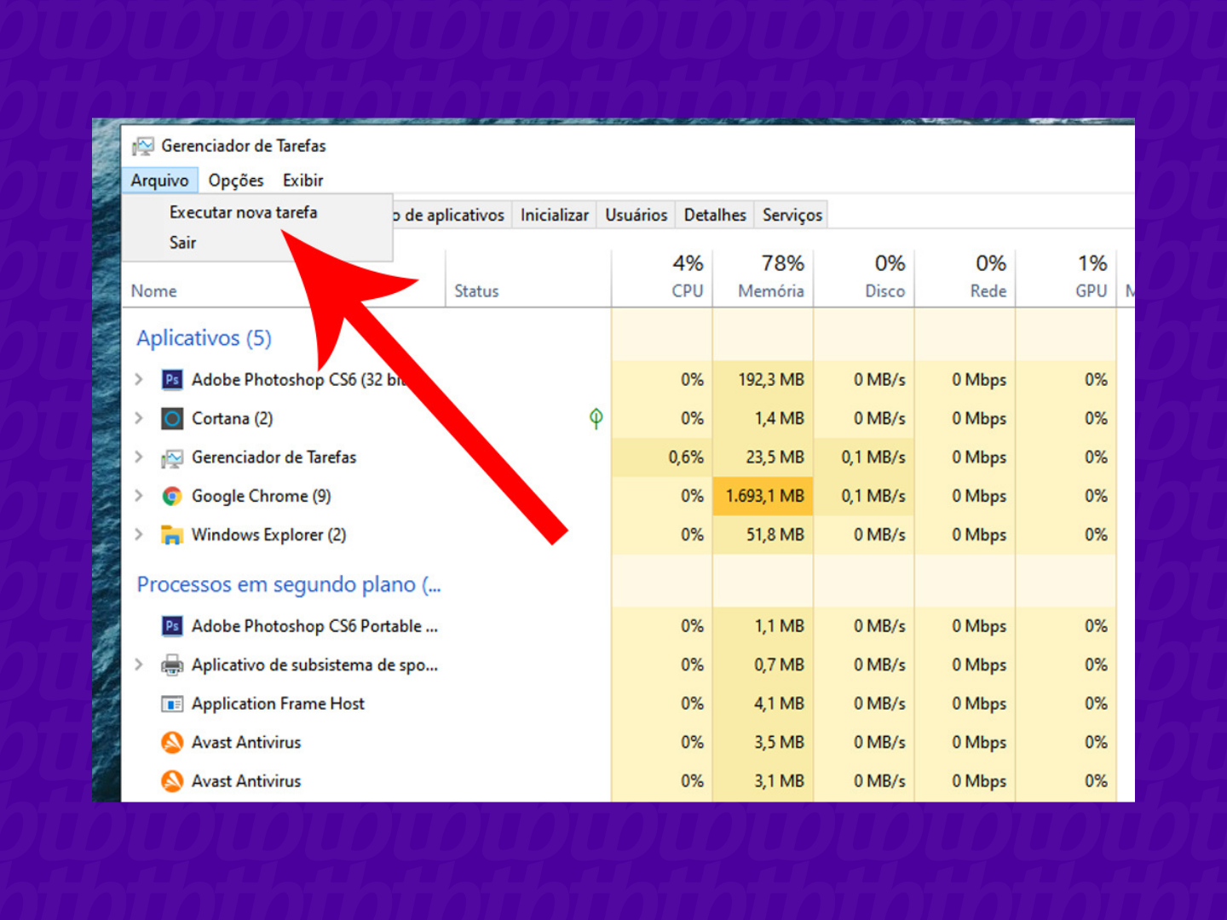Image resolution: width=1227 pixels, height=920 pixels.
Task: Click the Avast Antivirus 3,1 MB icon
Action: pyautogui.click(x=172, y=781)
